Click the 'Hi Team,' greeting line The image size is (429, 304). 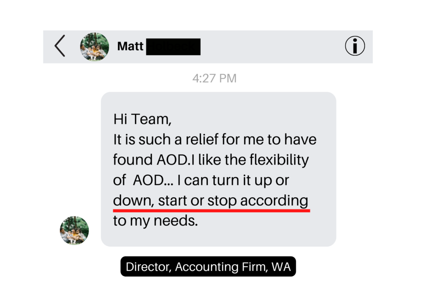coord(142,119)
